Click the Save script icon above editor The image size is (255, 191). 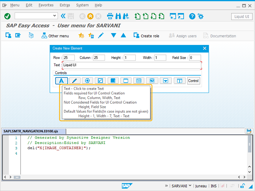pyautogui.click(x=249, y=131)
